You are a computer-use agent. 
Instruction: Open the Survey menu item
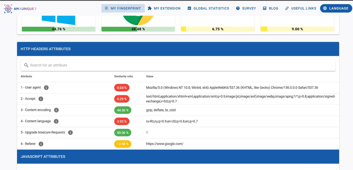coord(246,8)
